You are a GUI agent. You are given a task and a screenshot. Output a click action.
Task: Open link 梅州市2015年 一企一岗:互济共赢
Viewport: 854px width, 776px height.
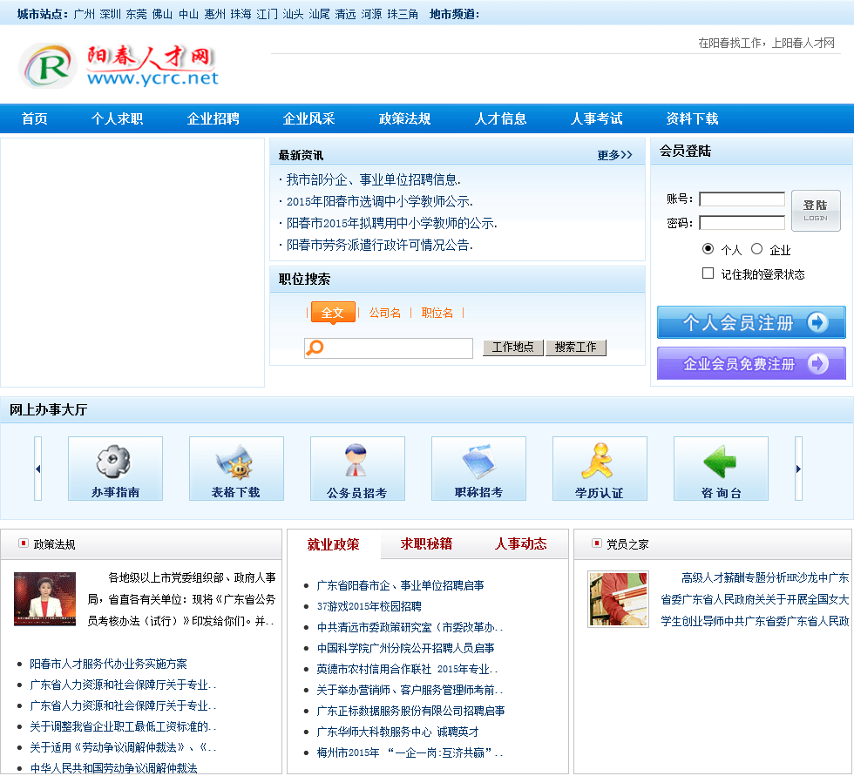point(410,752)
